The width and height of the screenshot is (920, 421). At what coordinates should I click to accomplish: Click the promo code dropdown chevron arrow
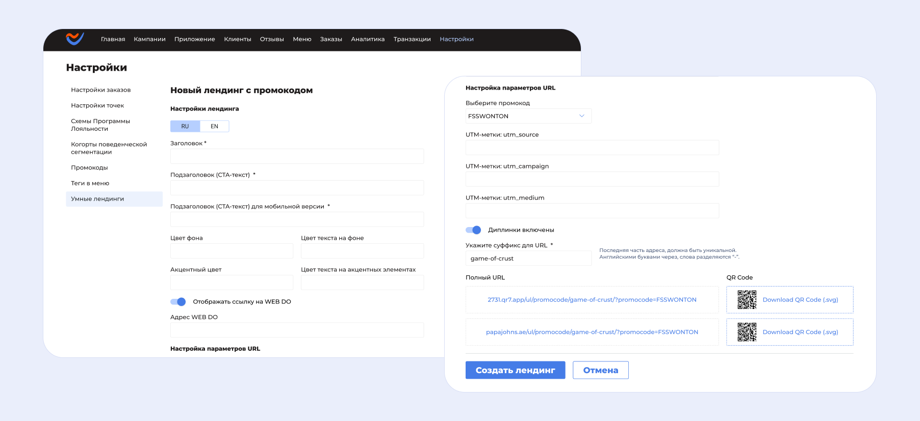(x=581, y=116)
